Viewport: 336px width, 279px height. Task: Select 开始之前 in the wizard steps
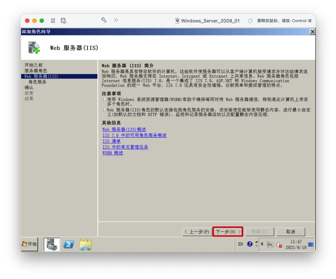click(x=33, y=65)
